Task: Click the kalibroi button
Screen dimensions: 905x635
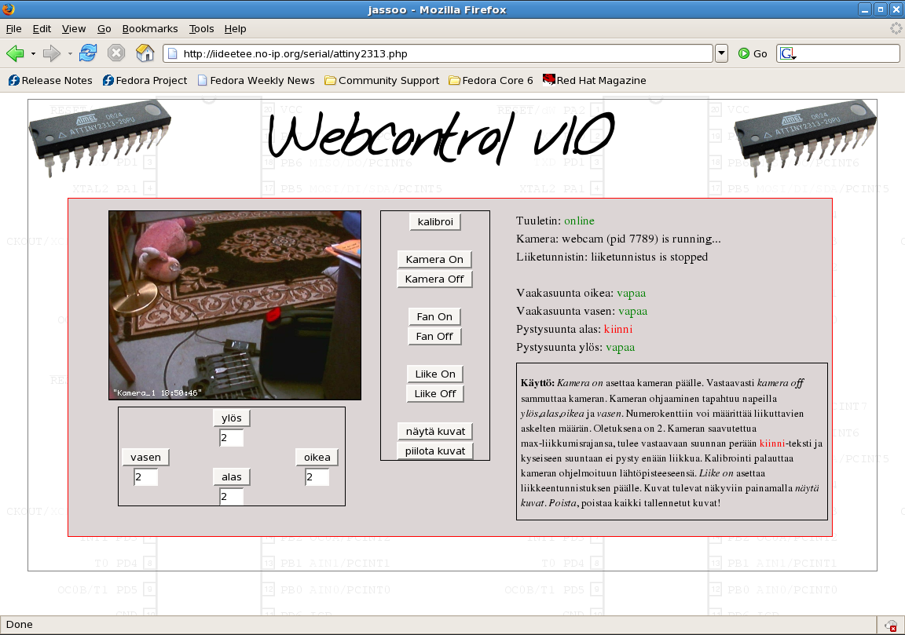Action: click(x=435, y=221)
